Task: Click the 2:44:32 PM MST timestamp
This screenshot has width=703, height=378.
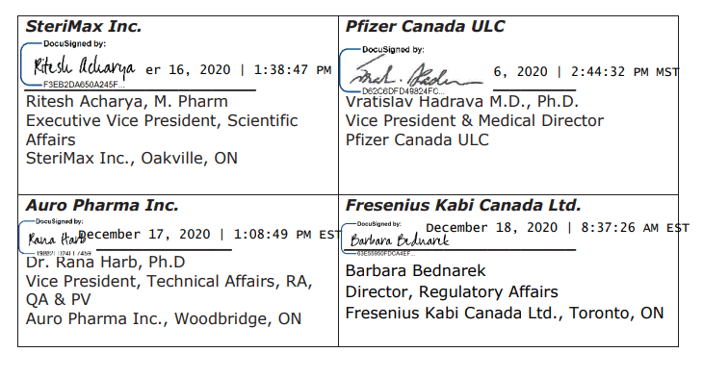Action: click(x=625, y=72)
